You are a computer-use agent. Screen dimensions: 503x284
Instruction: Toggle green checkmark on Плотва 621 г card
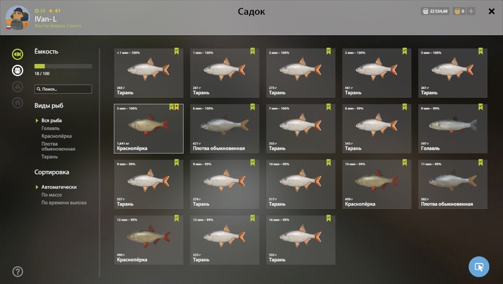(x=253, y=107)
